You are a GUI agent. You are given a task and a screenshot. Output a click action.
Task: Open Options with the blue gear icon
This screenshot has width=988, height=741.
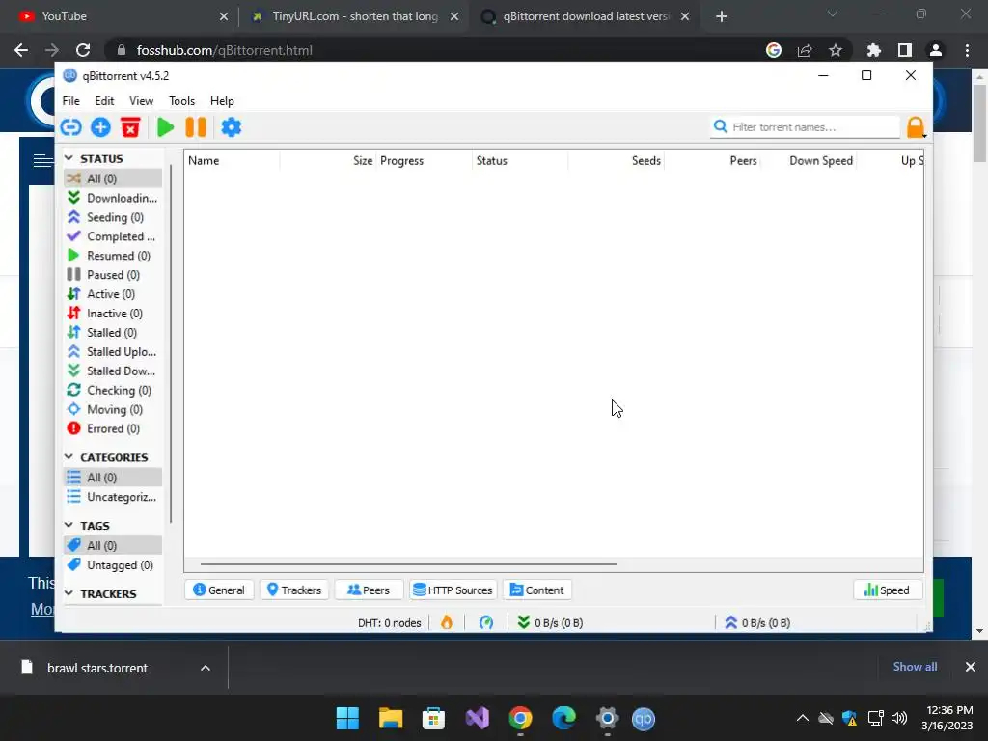[232, 127]
